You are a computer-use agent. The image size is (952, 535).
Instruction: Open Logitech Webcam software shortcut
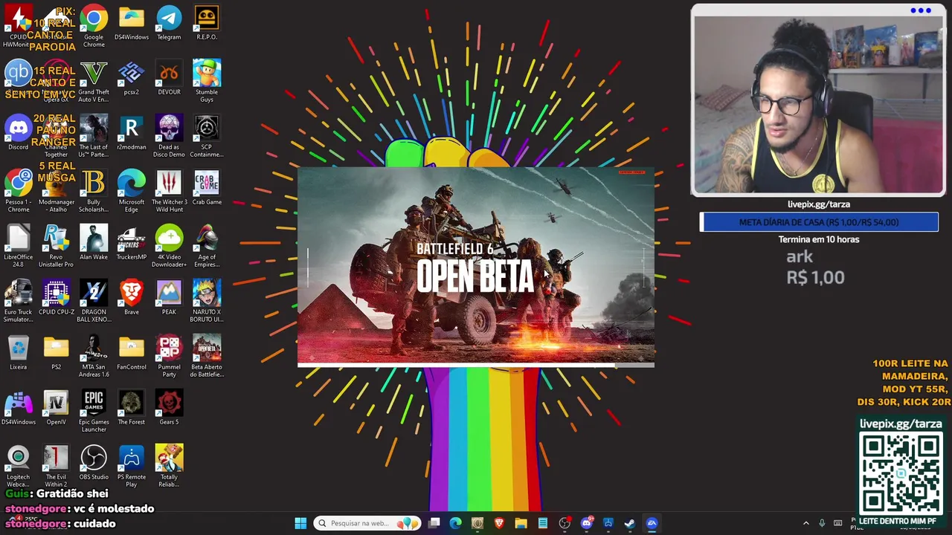click(x=19, y=466)
